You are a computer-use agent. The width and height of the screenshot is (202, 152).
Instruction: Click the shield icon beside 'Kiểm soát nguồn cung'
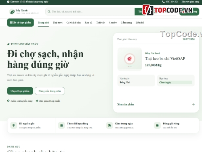coord(8,101)
